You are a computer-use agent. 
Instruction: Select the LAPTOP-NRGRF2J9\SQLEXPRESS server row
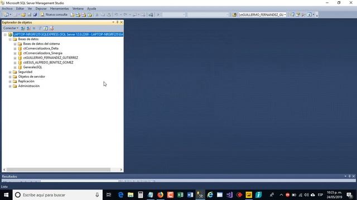pos(68,34)
